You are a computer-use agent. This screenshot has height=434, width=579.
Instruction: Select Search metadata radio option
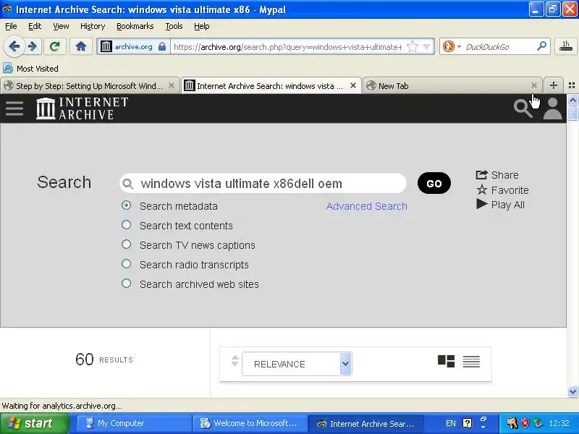[x=126, y=205]
